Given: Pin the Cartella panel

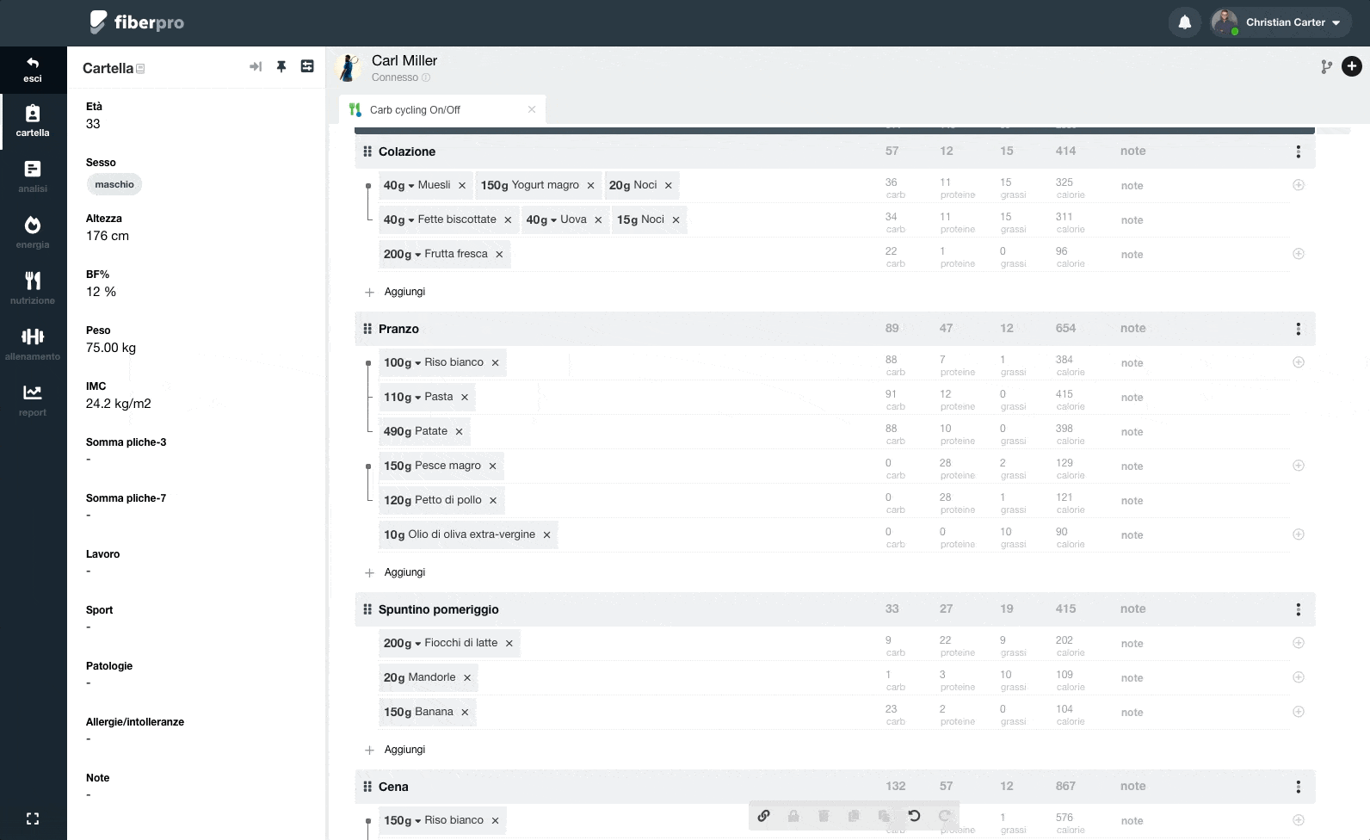Looking at the screenshot, I should click(281, 66).
